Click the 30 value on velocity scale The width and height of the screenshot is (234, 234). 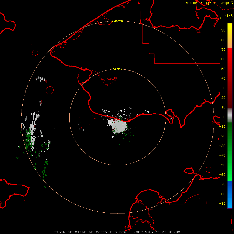223,88
